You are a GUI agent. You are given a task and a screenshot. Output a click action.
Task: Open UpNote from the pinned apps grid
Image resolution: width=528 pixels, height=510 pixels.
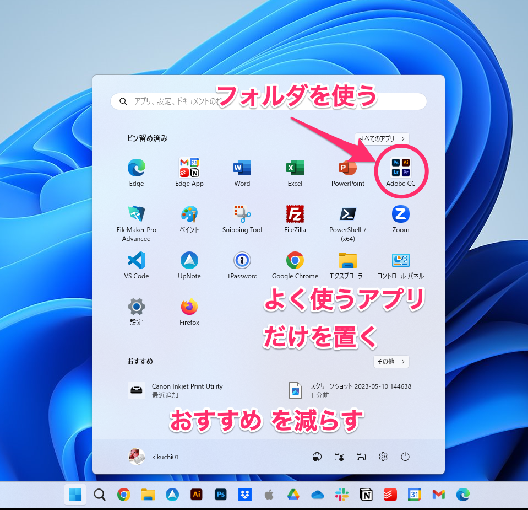189,265
